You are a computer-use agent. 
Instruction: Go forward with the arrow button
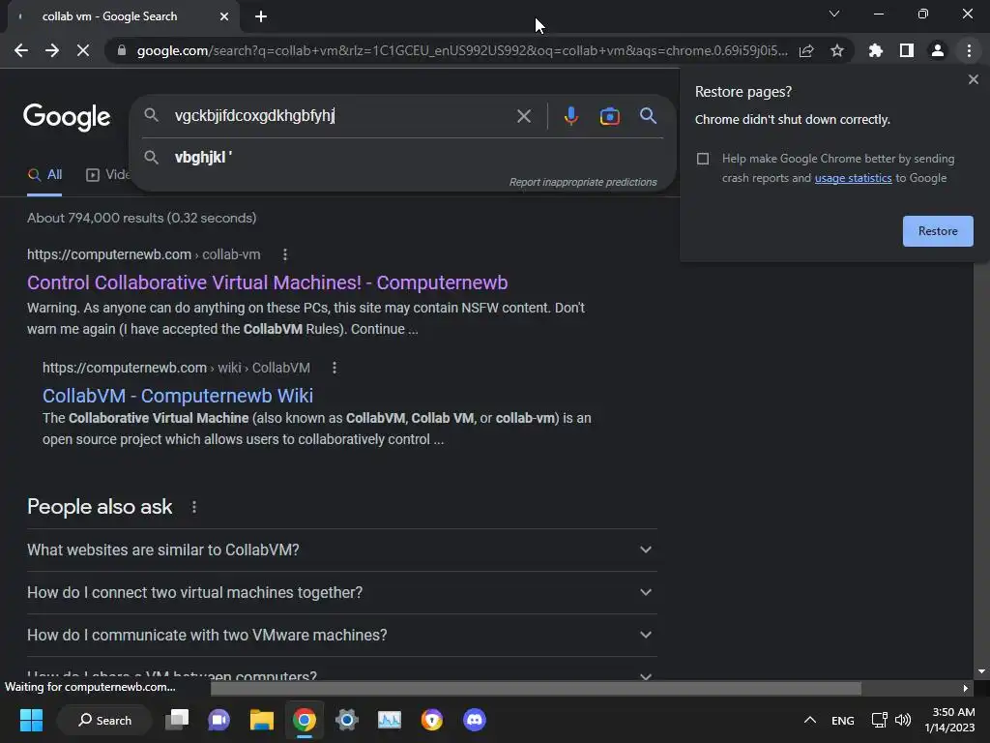click(52, 50)
